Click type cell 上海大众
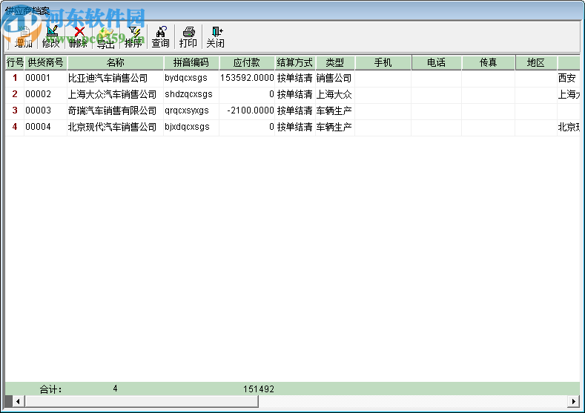This screenshot has height=413, width=585. point(334,94)
